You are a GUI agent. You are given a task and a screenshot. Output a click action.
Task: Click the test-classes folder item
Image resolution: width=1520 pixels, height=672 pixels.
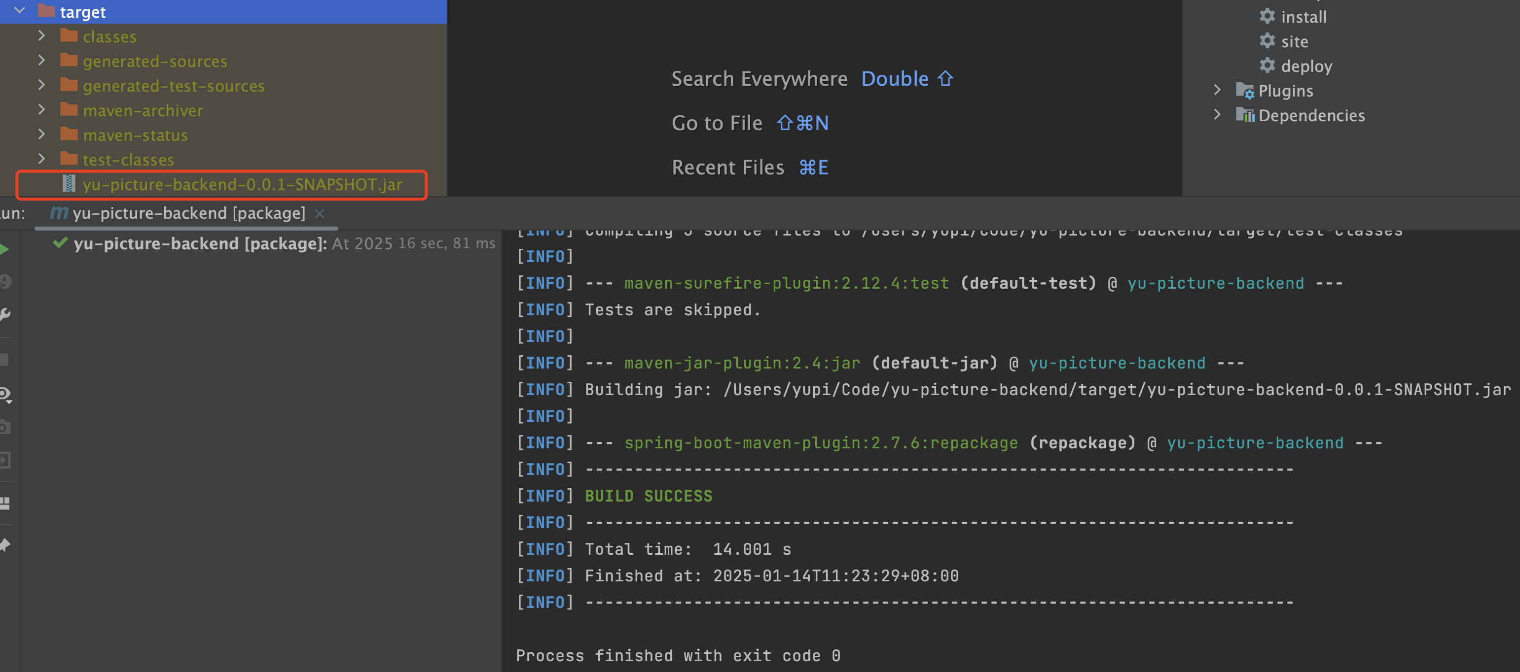(128, 160)
